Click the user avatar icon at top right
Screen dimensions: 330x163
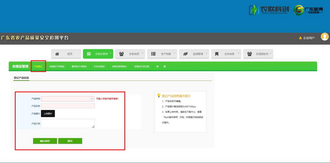tap(324, 37)
